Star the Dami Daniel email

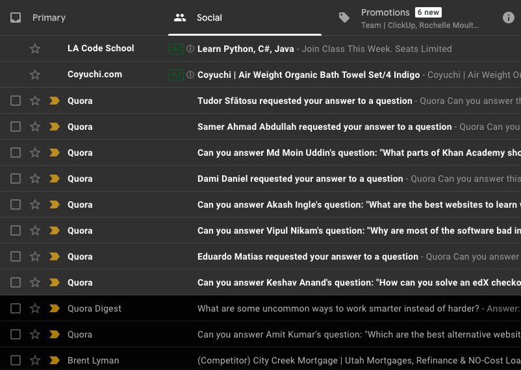click(x=35, y=179)
